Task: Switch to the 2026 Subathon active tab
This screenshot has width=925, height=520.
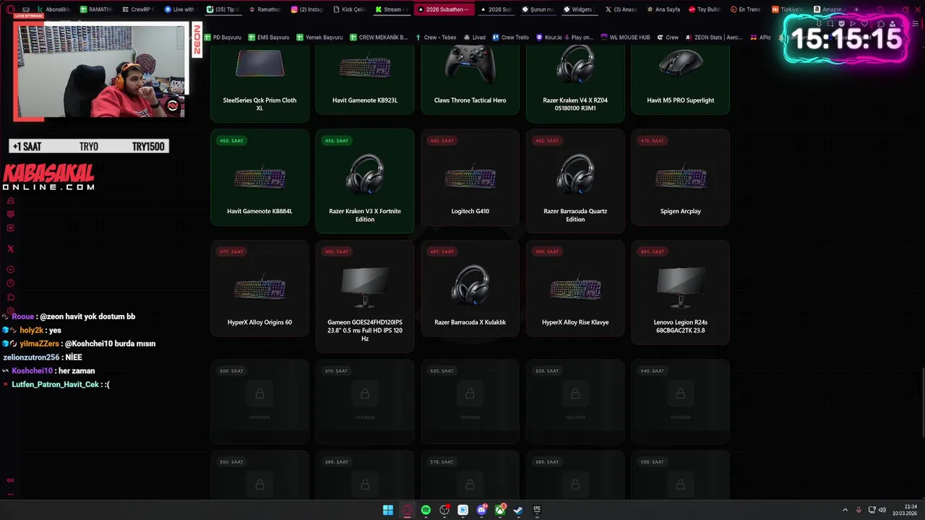Action: tap(444, 9)
